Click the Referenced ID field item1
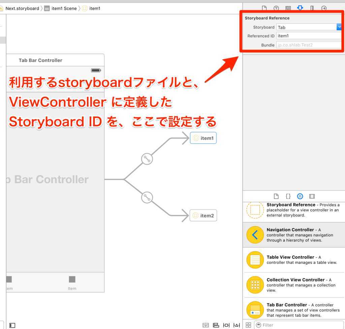The width and height of the screenshot is (345, 329). (309, 36)
